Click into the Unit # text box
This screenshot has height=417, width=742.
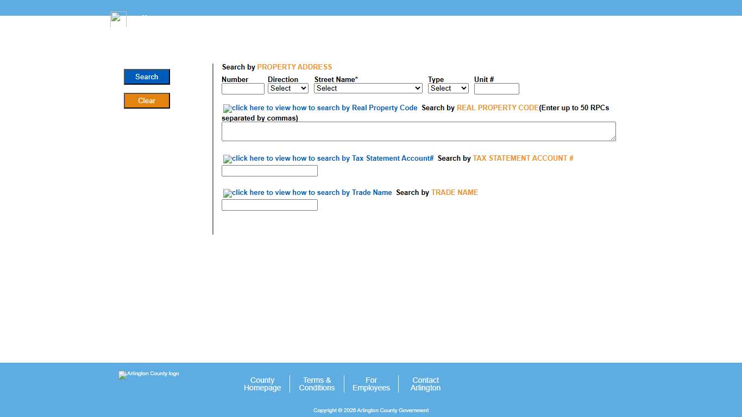496,89
